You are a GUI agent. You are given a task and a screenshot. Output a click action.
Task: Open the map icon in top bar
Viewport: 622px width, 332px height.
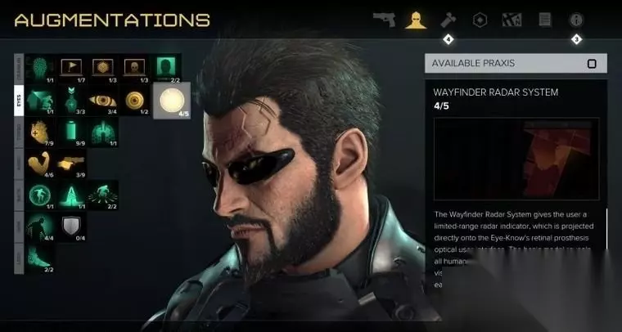click(512, 20)
